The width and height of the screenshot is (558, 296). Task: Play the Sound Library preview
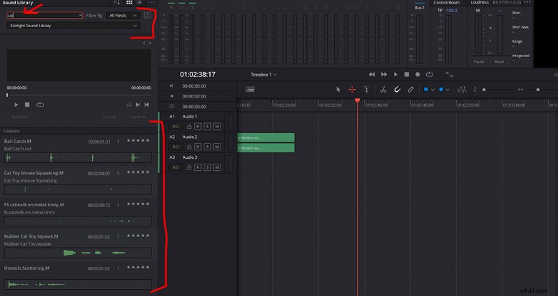click(x=16, y=105)
